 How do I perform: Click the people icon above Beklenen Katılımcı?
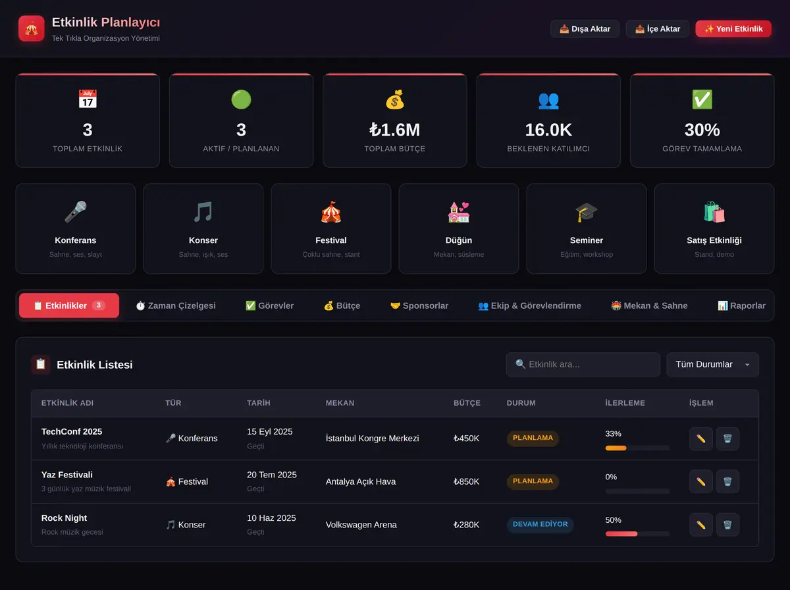pyautogui.click(x=548, y=99)
